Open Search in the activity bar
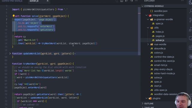Image resolution: width=192 pixels, height=108 pixels. tap(190, 11)
